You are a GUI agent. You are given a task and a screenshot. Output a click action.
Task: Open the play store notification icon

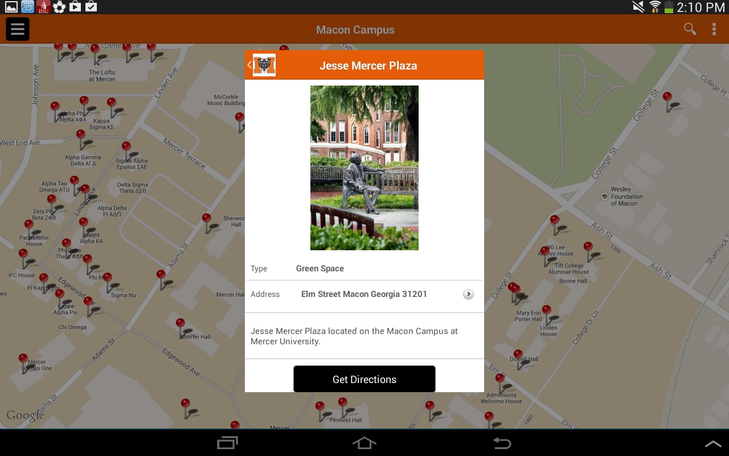tap(75, 7)
